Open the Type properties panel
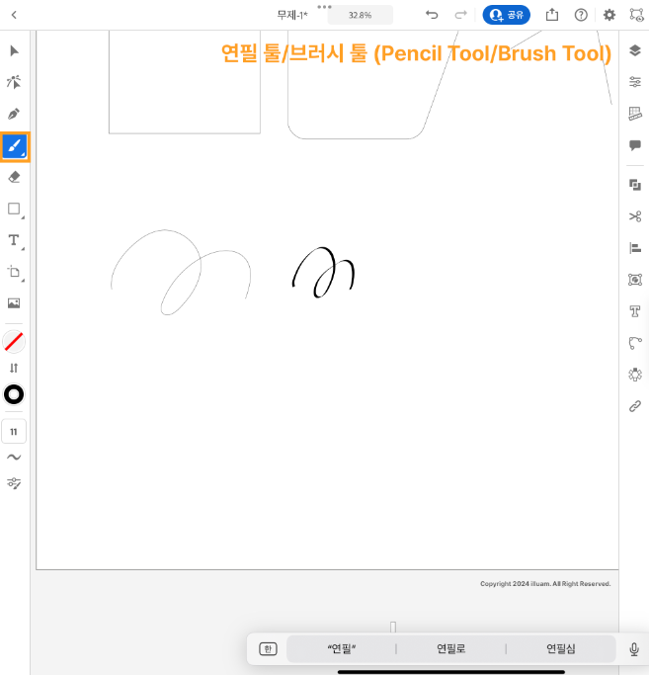Image resolution: width=649 pixels, height=675 pixels. 635,311
